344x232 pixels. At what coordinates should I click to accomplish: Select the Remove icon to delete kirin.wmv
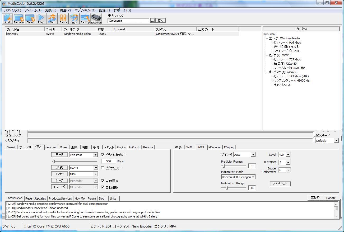click(18, 18)
